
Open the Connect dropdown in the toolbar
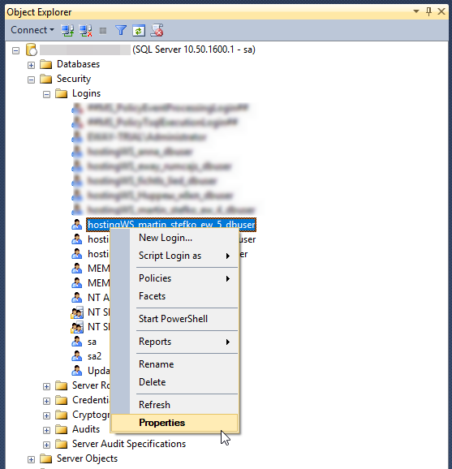coord(32,30)
